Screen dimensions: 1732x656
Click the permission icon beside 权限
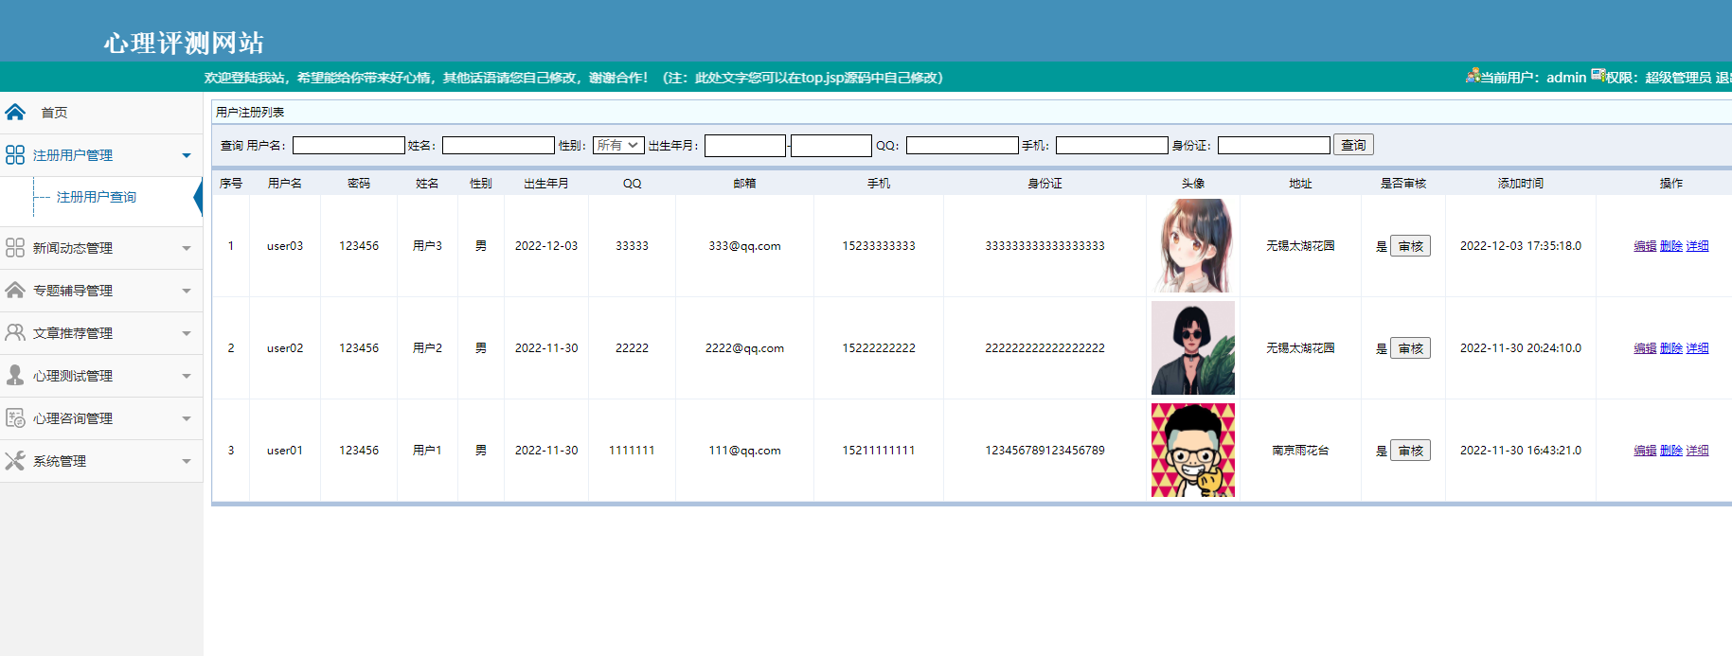(1598, 76)
